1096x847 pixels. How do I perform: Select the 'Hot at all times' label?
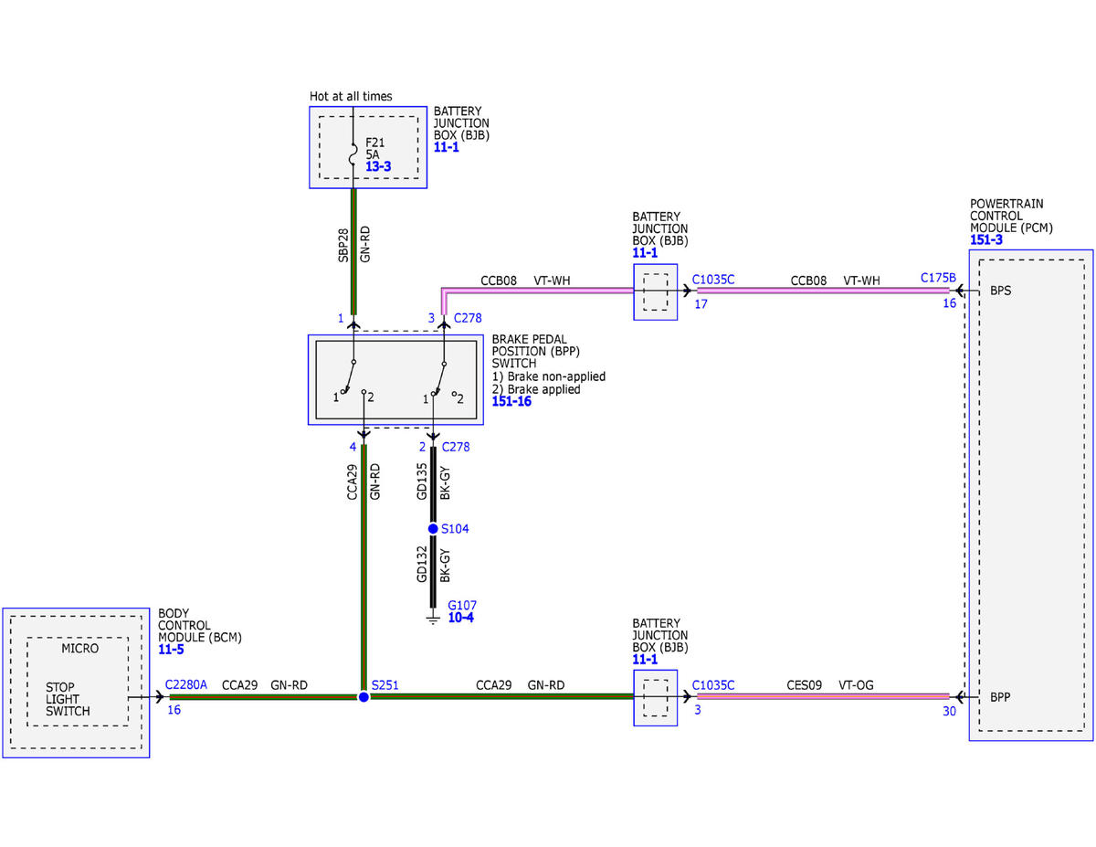352,96
